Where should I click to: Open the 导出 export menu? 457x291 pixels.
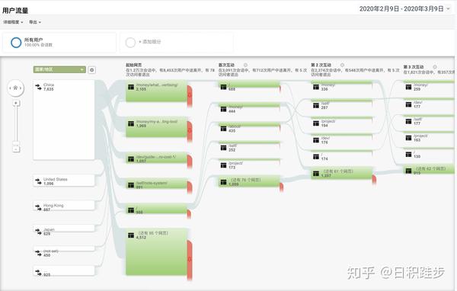(x=35, y=22)
